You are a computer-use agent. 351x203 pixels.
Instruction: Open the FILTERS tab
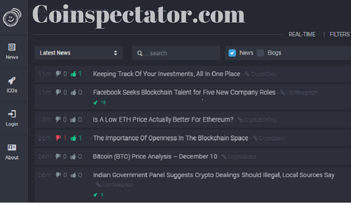339,34
